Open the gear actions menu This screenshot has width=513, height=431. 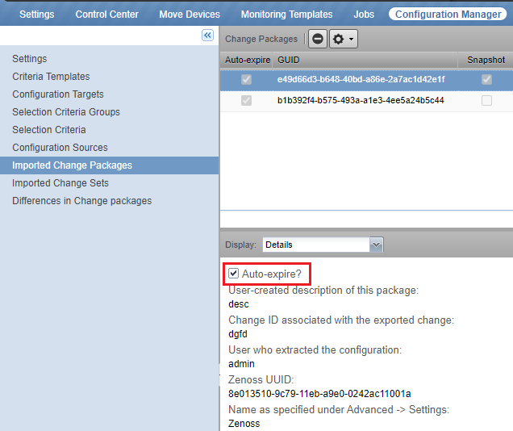coord(343,39)
